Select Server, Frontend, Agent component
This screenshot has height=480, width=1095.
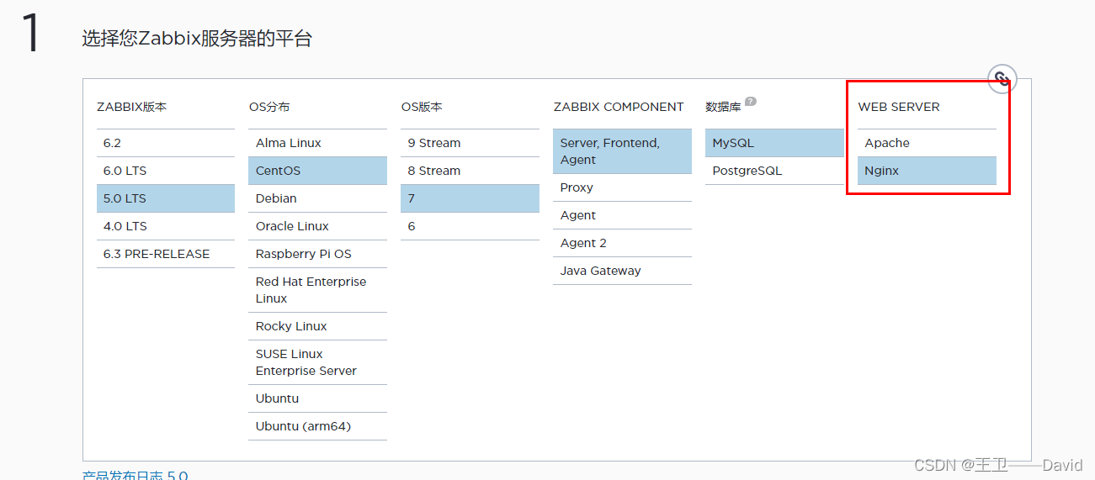[622, 151]
